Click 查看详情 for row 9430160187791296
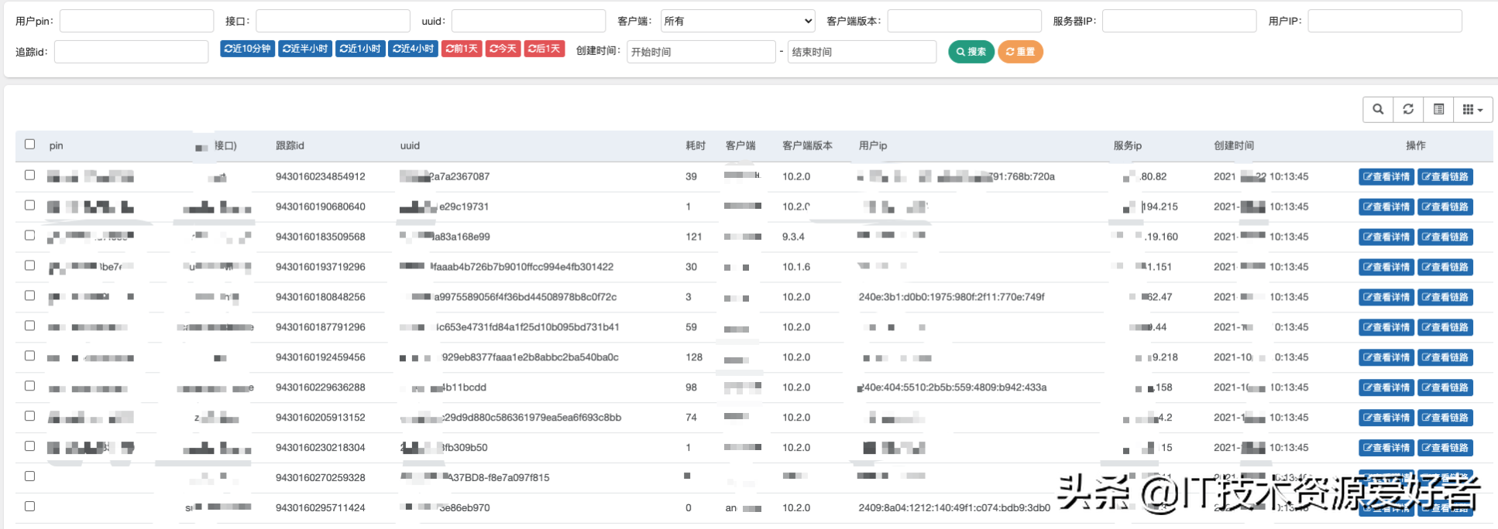The image size is (1498, 529). pos(1386,328)
